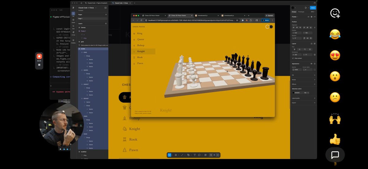The width and height of the screenshot is (368, 169).
Task: Open a new browser tab with plus
Action: click(248, 15)
